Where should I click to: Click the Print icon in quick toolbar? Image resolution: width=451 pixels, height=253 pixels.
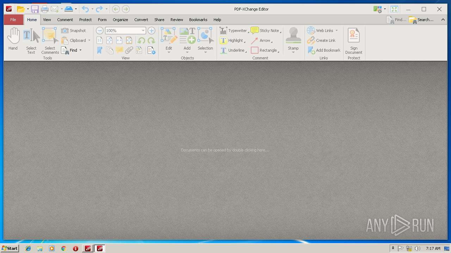tap(45, 9)
